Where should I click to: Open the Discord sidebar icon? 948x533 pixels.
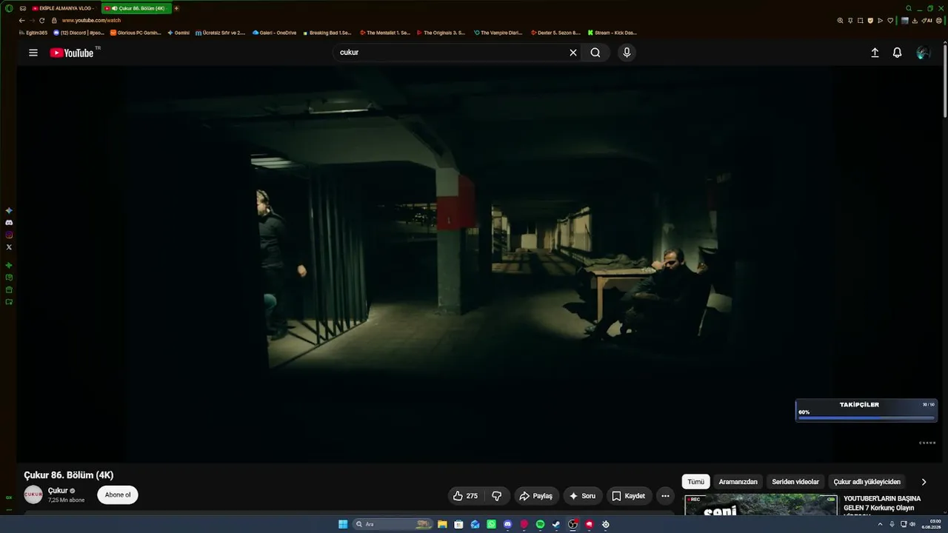tap(9, 223)
